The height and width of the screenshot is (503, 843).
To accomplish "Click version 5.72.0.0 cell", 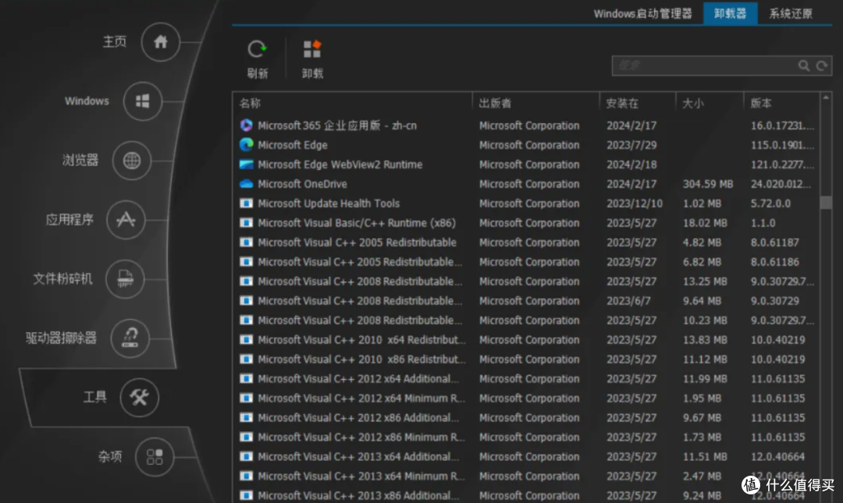I will (770, 203).
